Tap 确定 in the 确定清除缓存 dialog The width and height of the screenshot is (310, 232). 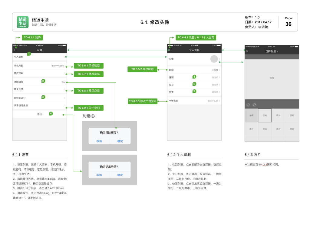[120, 141]
